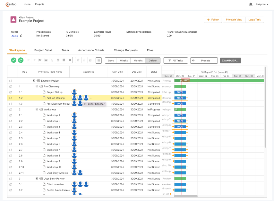Screen dimensions: 274x201
Task: Switch timeline scale to Weeks
Action: [124, 60]
